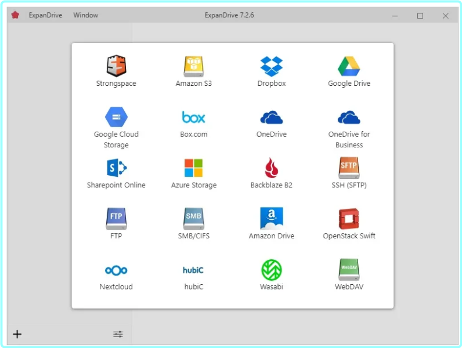Click the OpenStack Swift label
Viewport: 462px width, 348px height.
click(x=349, y=236)
